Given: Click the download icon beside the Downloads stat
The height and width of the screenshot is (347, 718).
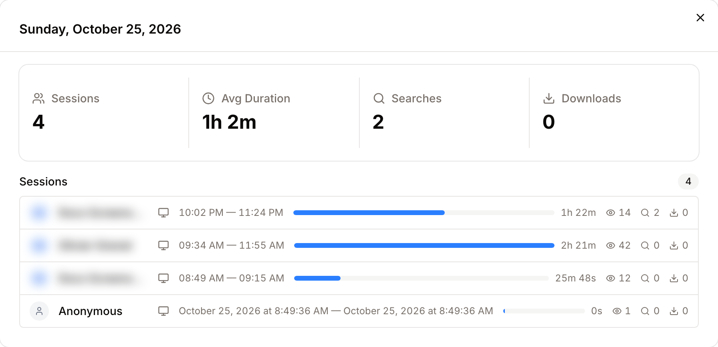Looking at the screenshot, I should [x=549, y=98].
